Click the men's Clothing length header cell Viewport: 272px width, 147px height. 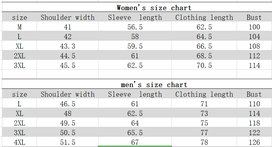204,94
